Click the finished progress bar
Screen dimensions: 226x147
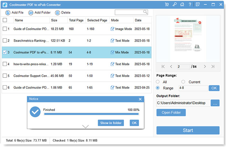coord(91,114)
